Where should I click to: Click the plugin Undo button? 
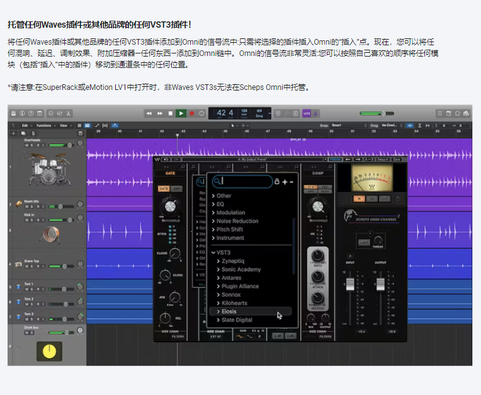(x=166, y=159)
